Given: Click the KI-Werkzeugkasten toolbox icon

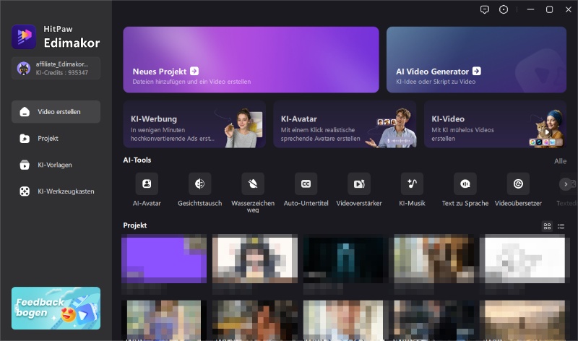Looking at the screenshot, I should pos(25,191).
